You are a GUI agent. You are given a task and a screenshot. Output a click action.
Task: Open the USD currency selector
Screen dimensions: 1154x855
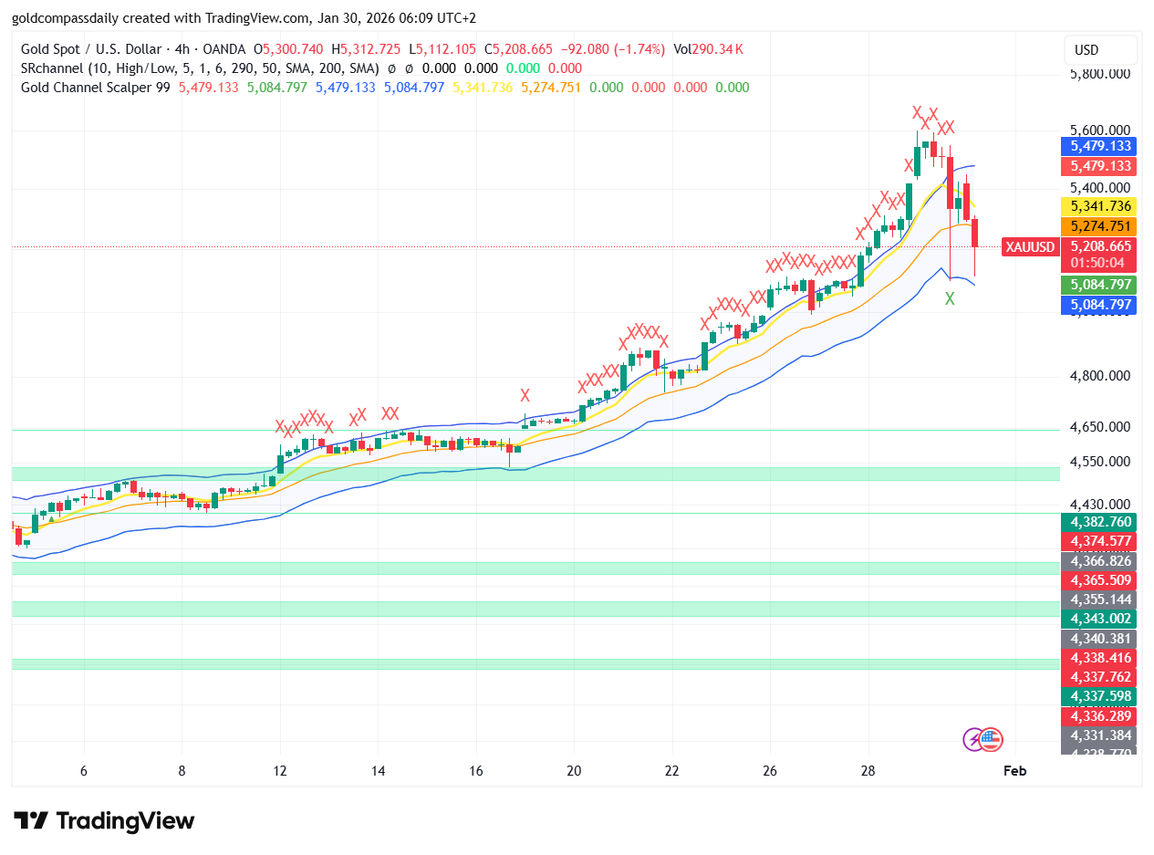[1100, 51]
